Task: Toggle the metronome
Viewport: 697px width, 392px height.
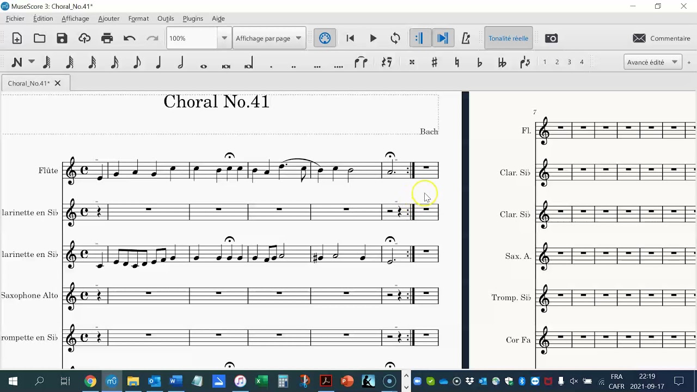Action: click(466, 38)
